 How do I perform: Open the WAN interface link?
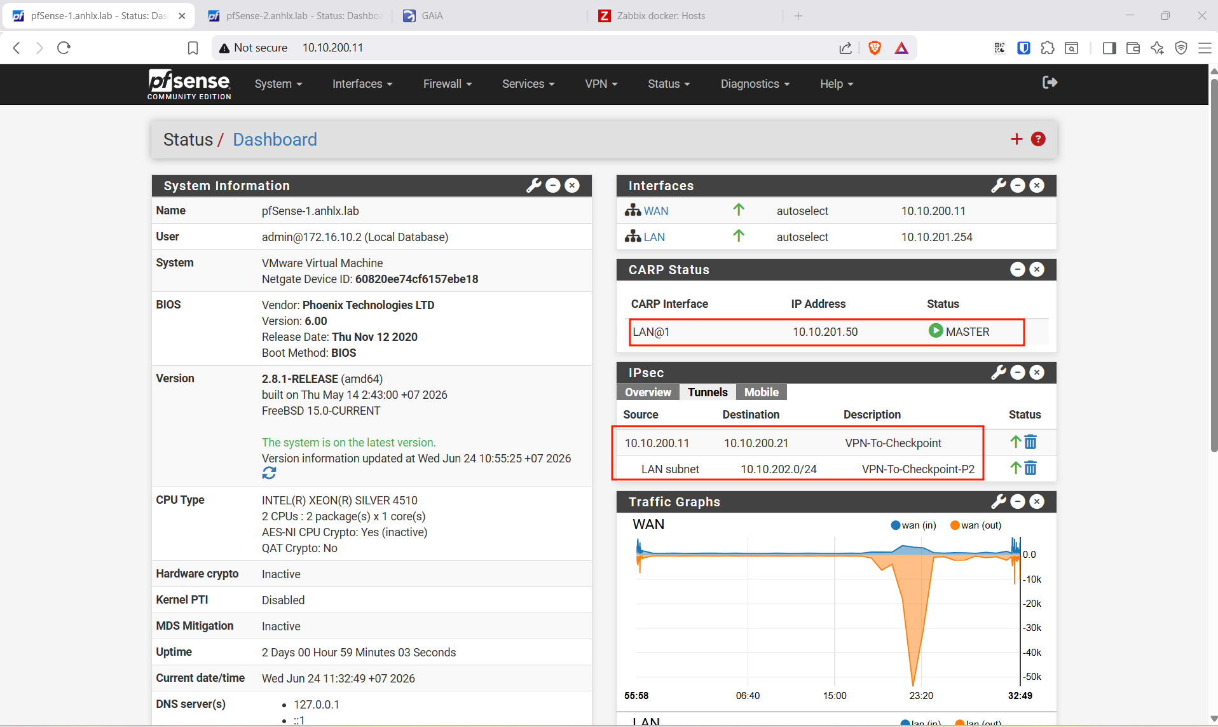point(656,211)
